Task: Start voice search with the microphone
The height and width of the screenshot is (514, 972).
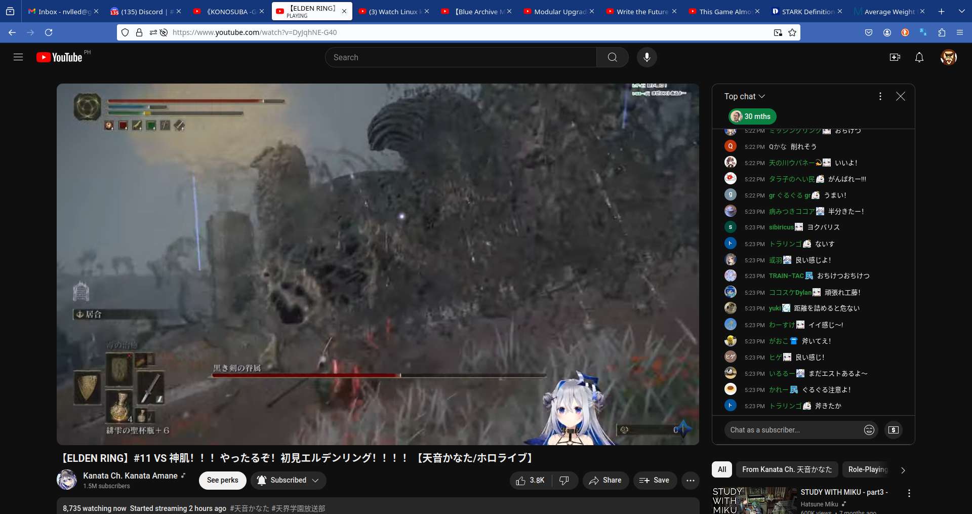Action: [x=647, y=57]
